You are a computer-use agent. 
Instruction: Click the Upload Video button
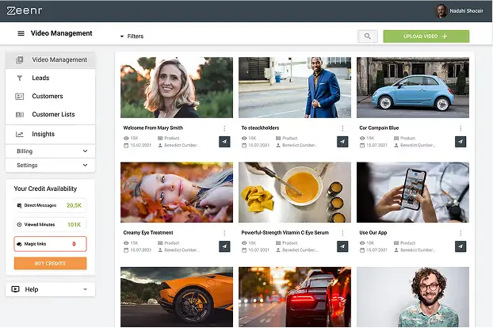coord(426,36)
